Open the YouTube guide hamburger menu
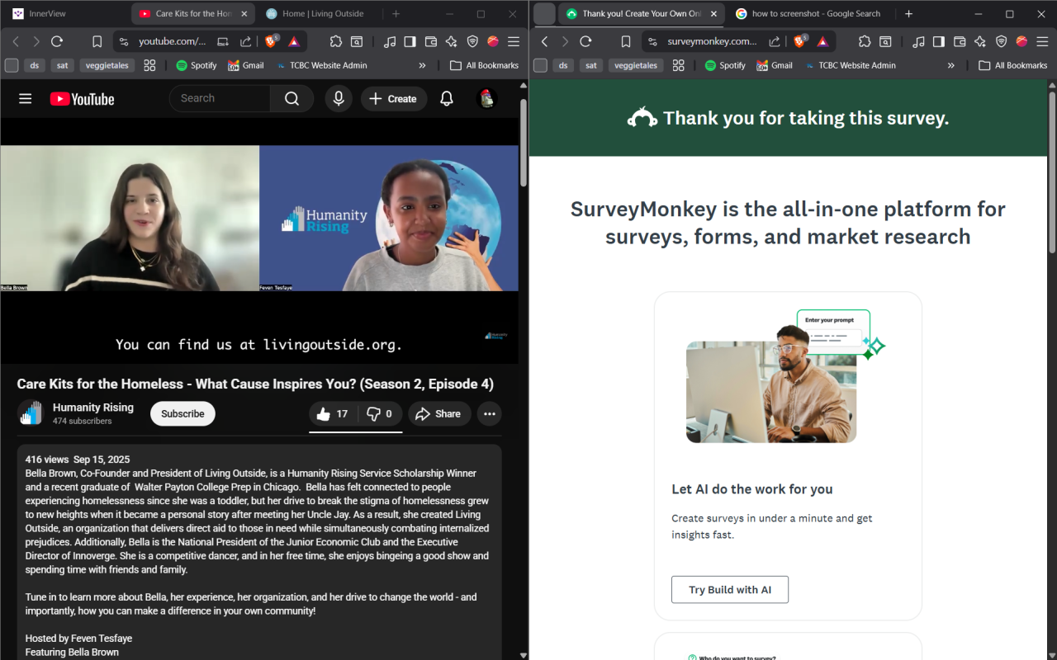The height and width of the screenshot is (660, 1057). (x=25, y=99)
